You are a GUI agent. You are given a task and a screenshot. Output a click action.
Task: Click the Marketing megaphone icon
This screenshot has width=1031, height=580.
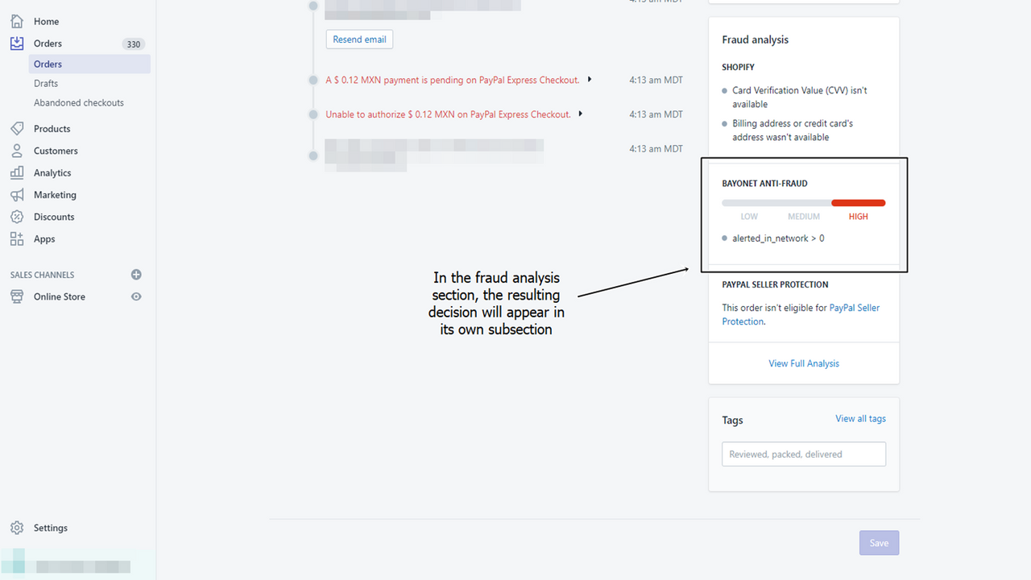[17, 194]
